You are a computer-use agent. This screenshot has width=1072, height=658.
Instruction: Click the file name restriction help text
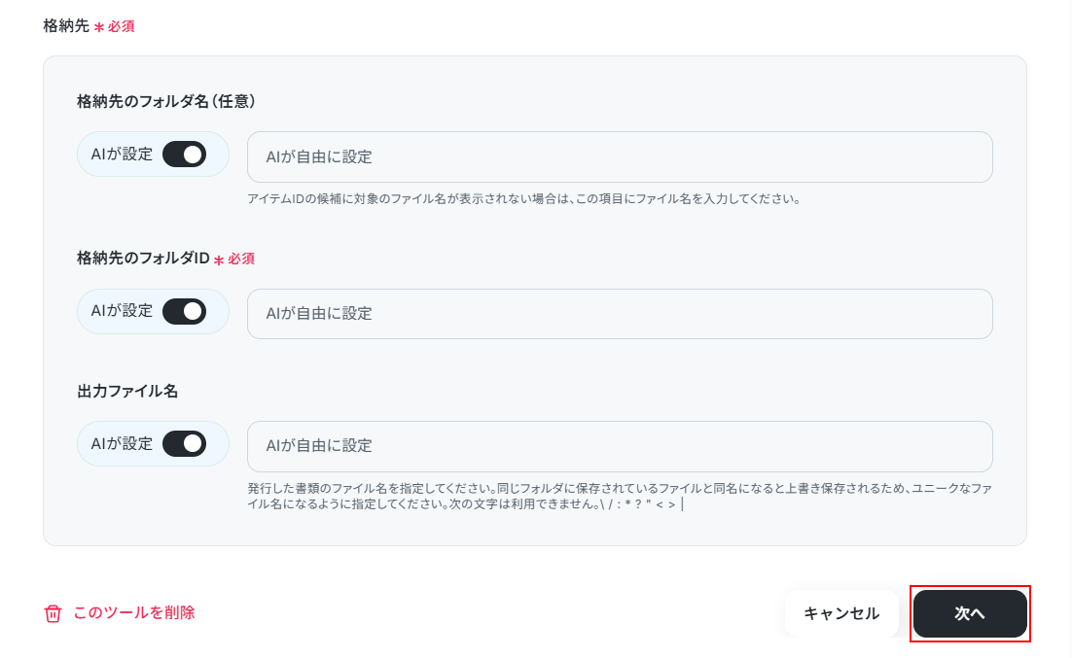coord(620,496)
